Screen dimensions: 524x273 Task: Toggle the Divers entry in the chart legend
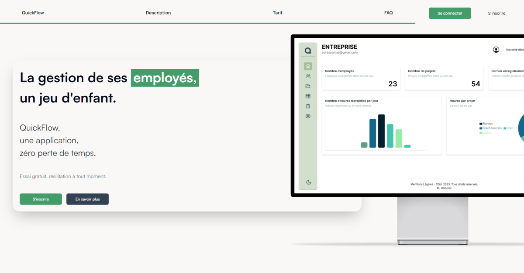coord(483,133)
